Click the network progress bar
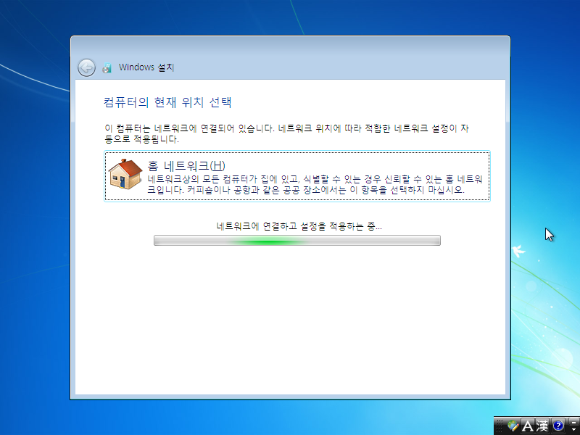Image resolution: width=580 pixels, height=435 pixels. 297,241
